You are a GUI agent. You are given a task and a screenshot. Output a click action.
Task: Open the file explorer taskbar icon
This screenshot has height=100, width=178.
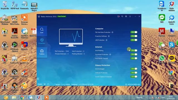pos(14,97)
